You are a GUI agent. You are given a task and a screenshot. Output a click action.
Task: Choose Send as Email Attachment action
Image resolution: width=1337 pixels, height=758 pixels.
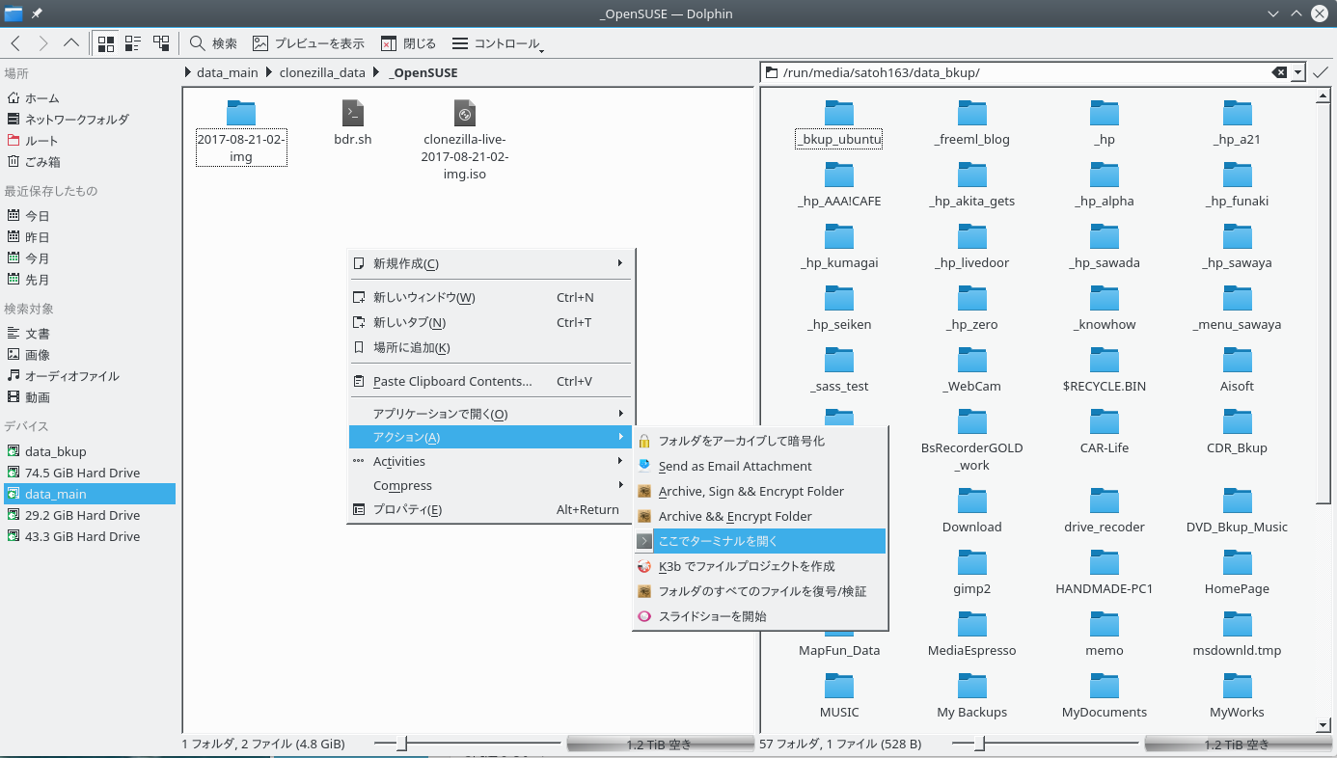759,466
